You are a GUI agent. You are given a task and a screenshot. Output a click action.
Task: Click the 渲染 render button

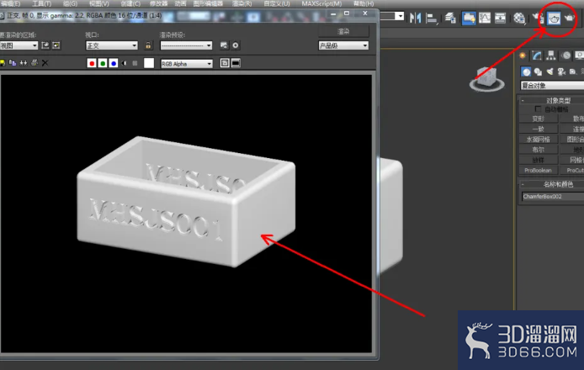click(343, 32)
